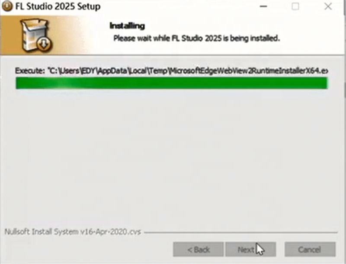Click the Nullsoft Install System version label
The height and width of the screenshot is (264, 346).
[73, 232]
